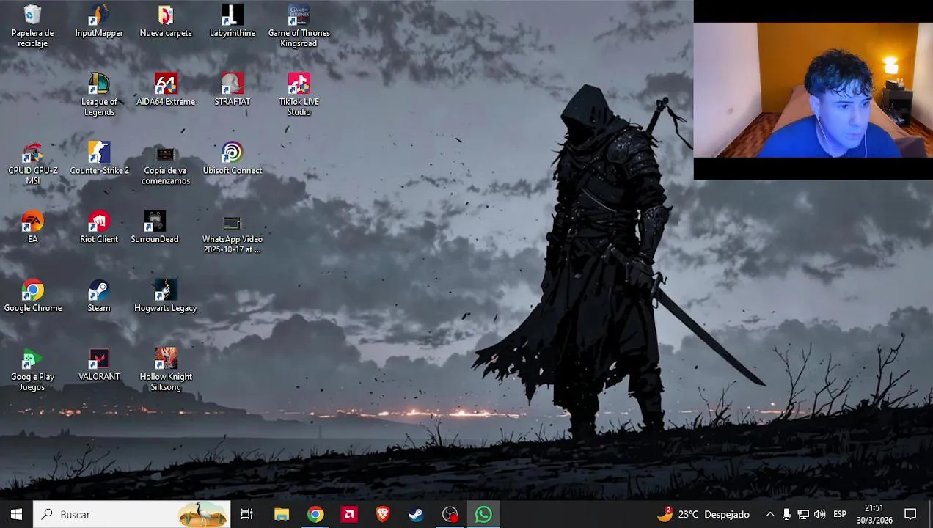Viewport: 933px width, 528px height.
Task: Select the Google Chrome desktop shortcut
Action: click(x=32, y=296)
